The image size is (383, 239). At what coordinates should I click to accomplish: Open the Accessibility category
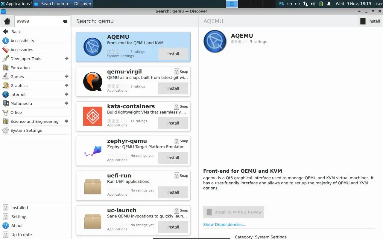click(x=36, y=41)
